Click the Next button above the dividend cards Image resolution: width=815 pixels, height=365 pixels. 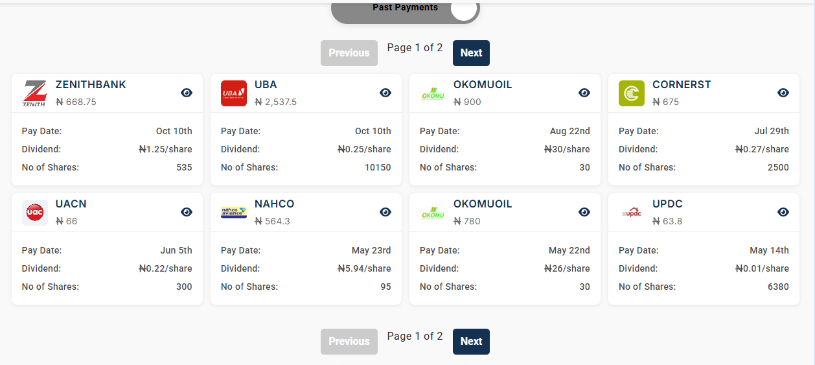click(471, 53)
